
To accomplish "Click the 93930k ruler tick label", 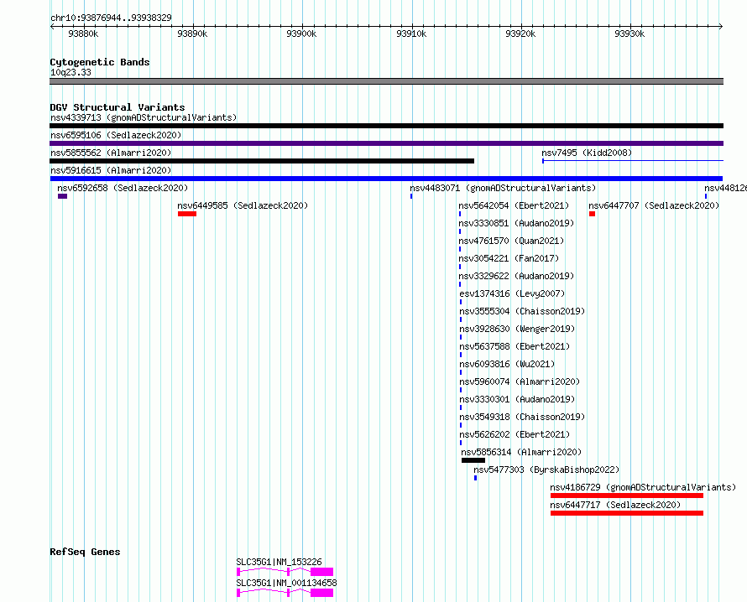I will click(629, 34).
